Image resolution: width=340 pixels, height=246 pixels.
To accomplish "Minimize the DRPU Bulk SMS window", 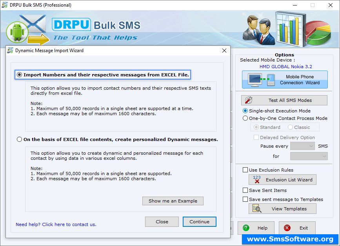I will (x=295, y=5).
